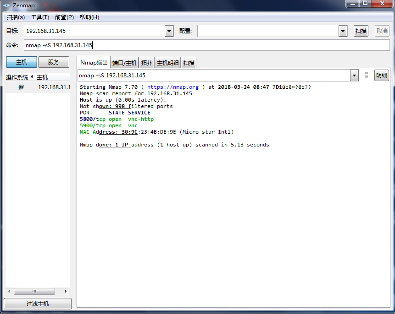Switch to the 端口/主机 tab
This screenshot has width=395, height=314.
tap(124, 63)
